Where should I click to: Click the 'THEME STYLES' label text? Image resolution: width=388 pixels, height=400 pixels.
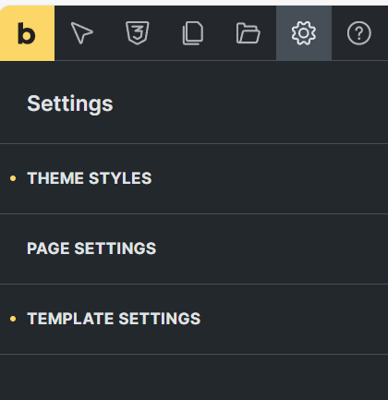pyautogui.click(x=90, y=178)
